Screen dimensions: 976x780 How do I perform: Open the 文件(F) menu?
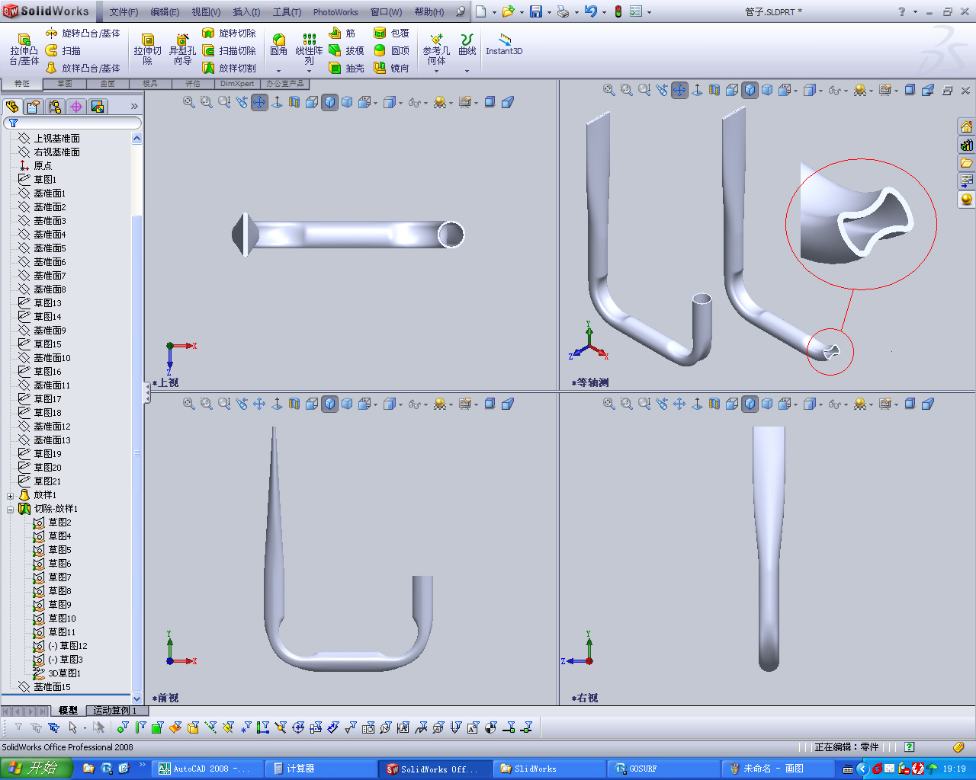[124, 12]
